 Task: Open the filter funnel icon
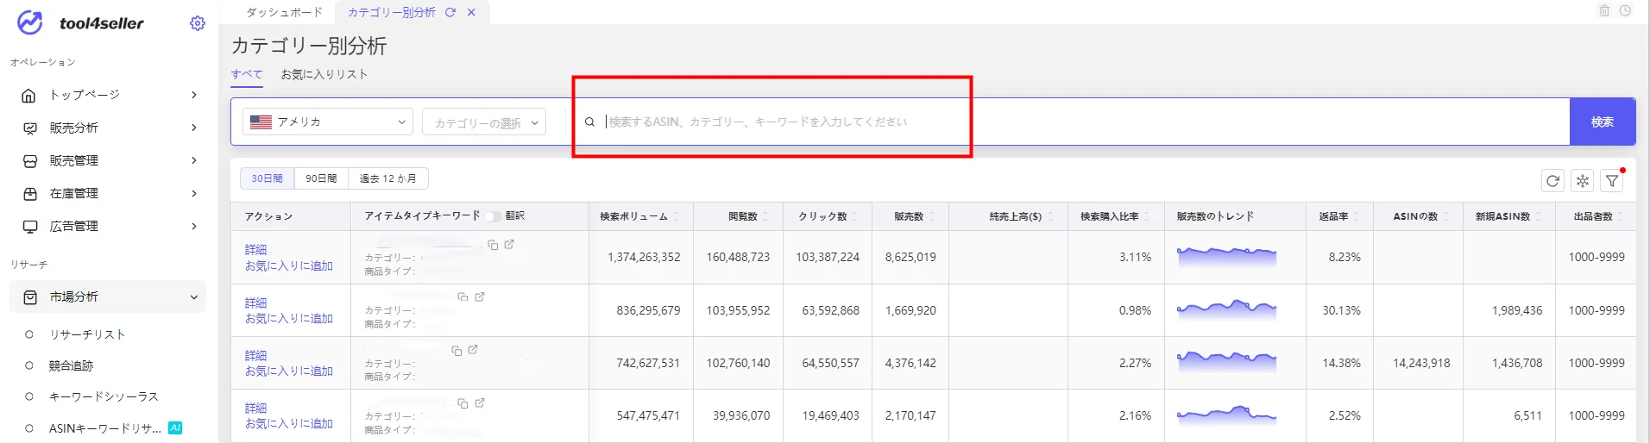click(x=1611, y=181)
